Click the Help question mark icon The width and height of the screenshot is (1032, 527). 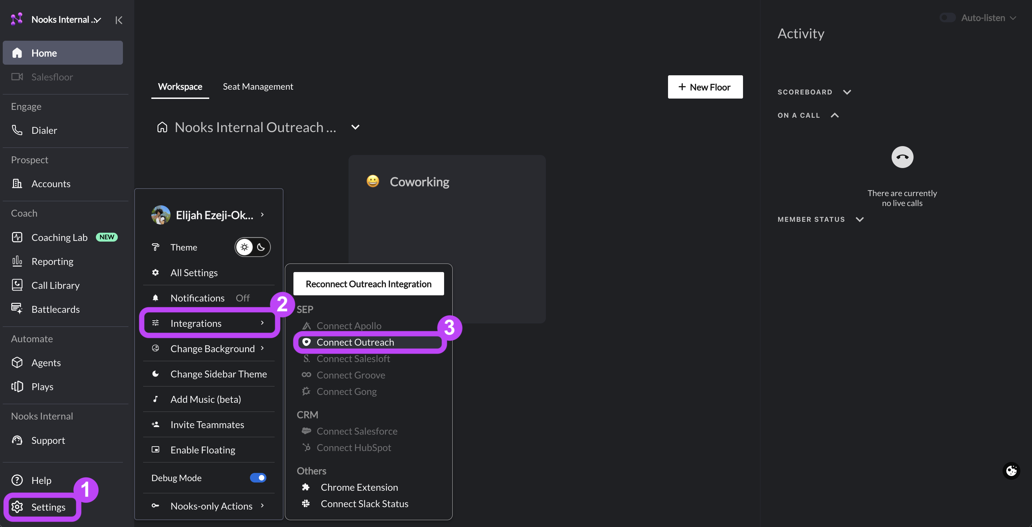(x=17, y=480)
